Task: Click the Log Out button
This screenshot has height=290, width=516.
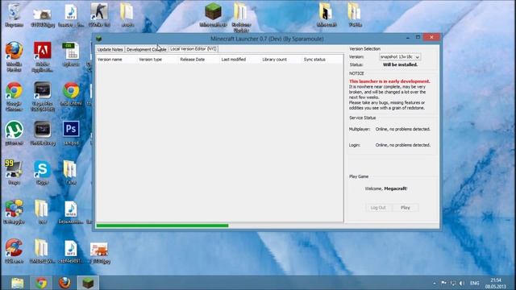Action: [378, 208]
